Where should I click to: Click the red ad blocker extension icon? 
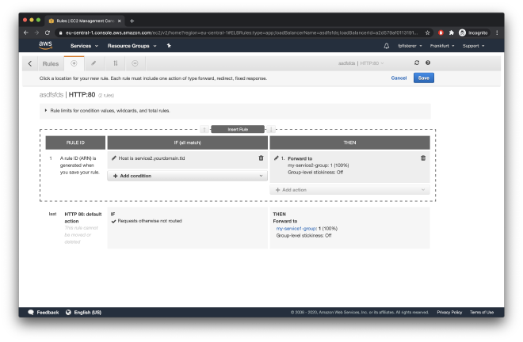tap(441, 32)
